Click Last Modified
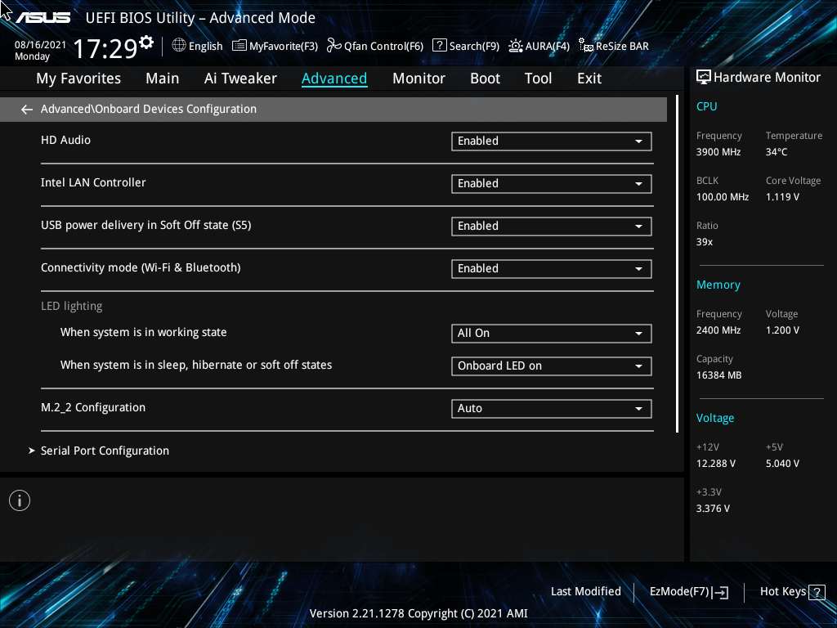Image resolution: width=837 pixels, height=628 pixels. 585,592
